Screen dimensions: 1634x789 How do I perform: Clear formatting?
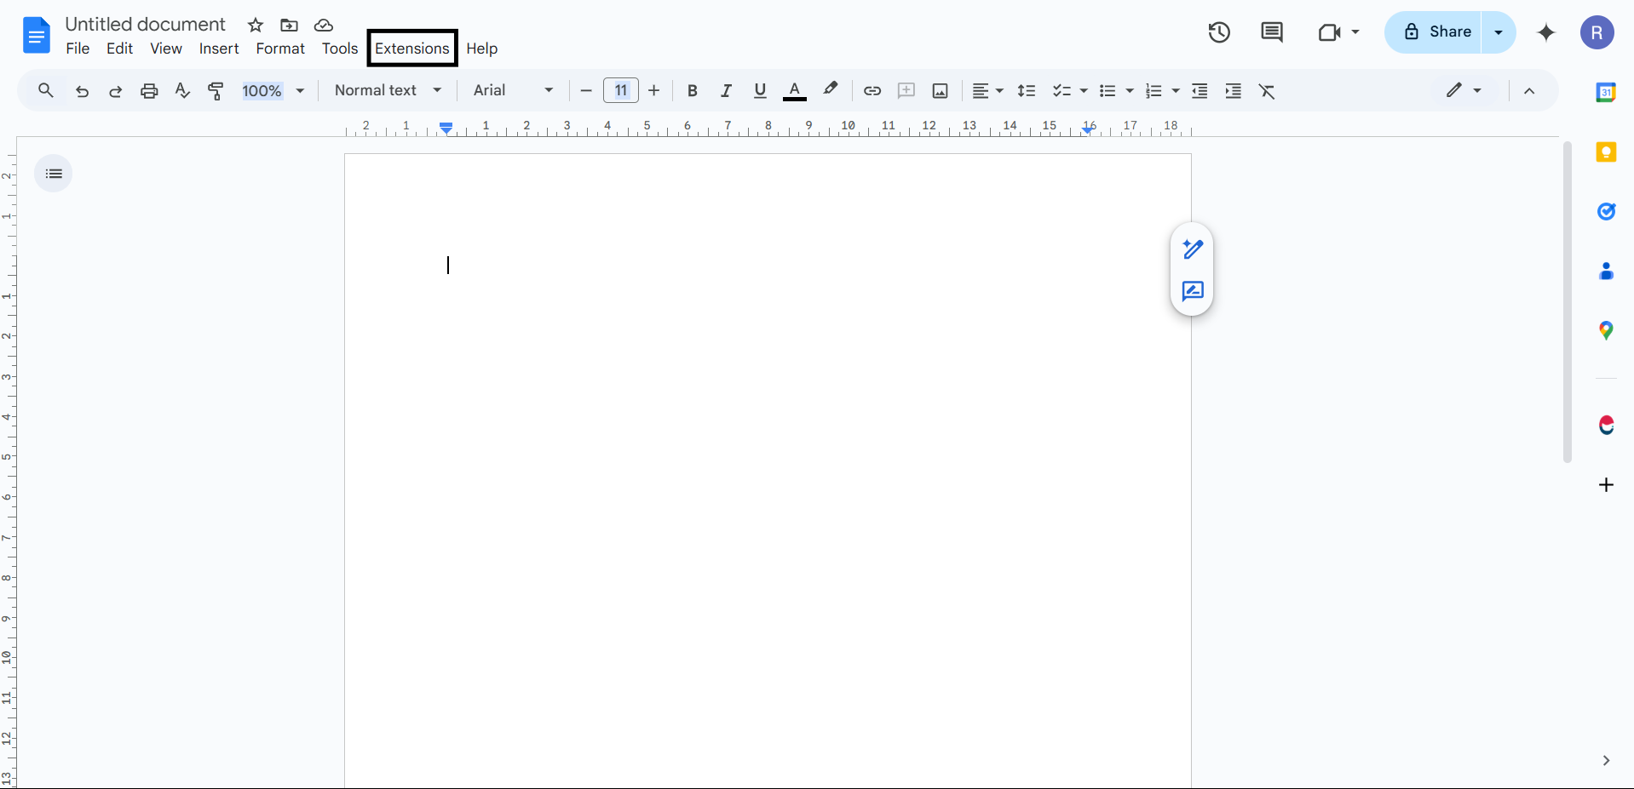pyautogui.click(x=1267, y=91)
